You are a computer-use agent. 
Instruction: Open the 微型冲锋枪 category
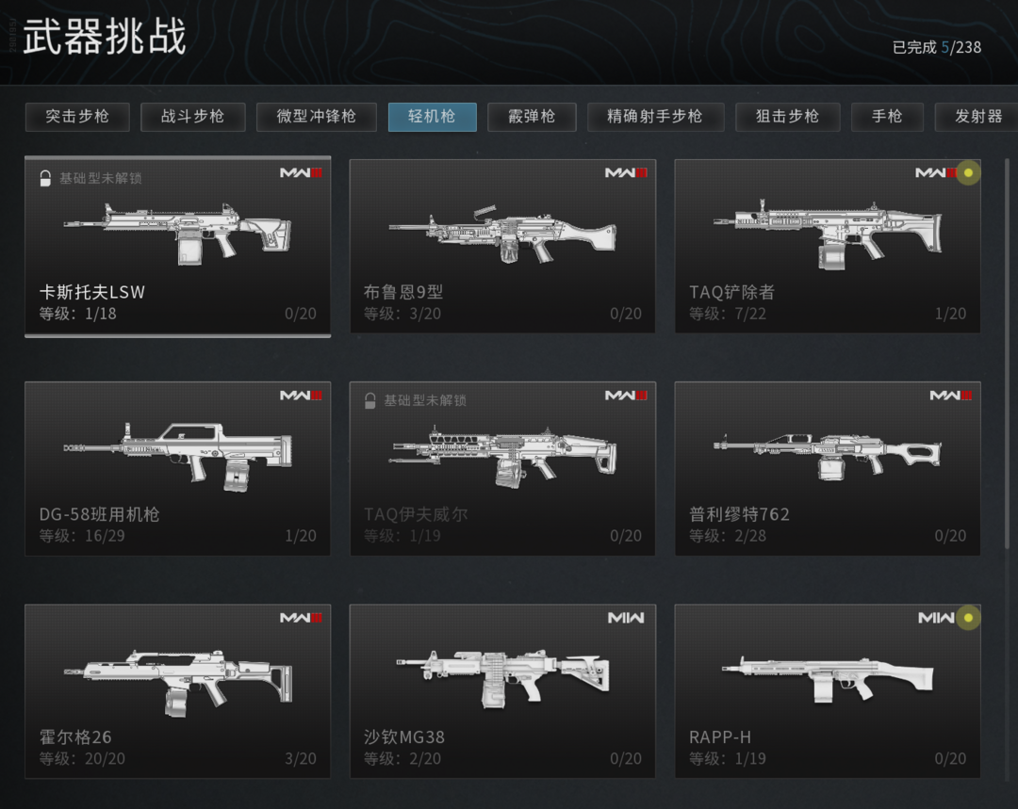tap(316, 117)
